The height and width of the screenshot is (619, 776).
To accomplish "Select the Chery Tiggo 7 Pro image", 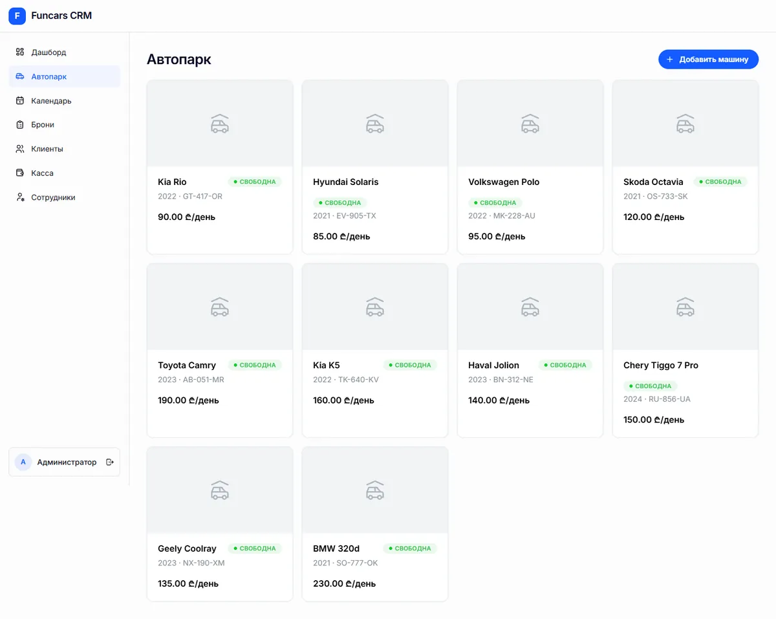I will point(685,307).
